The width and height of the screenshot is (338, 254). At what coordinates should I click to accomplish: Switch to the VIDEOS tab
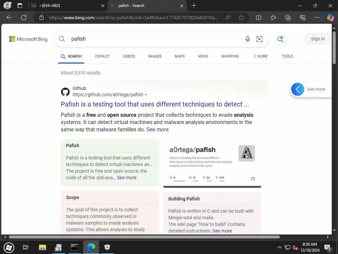point(129,56)
